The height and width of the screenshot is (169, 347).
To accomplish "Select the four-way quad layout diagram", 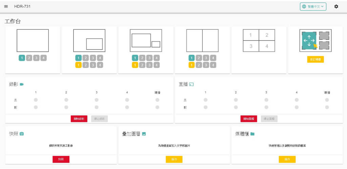I will [x=259, y=41].
